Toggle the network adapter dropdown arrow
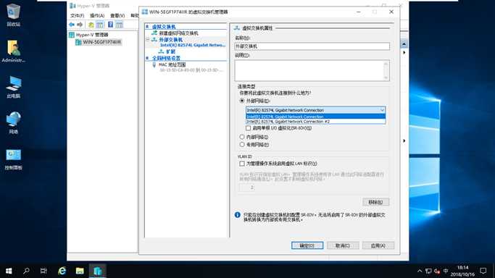 click(382, 110)
